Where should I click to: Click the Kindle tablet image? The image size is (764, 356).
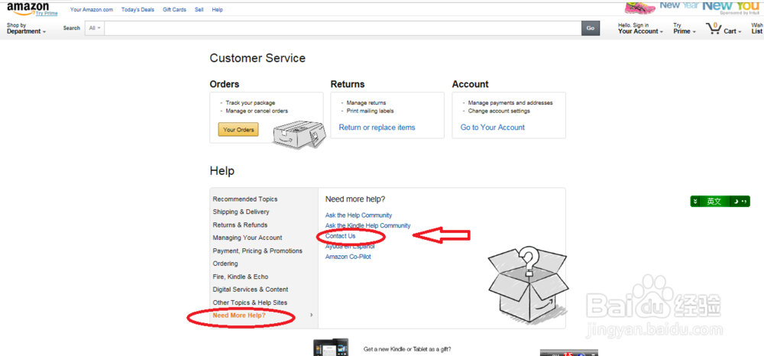330,348
